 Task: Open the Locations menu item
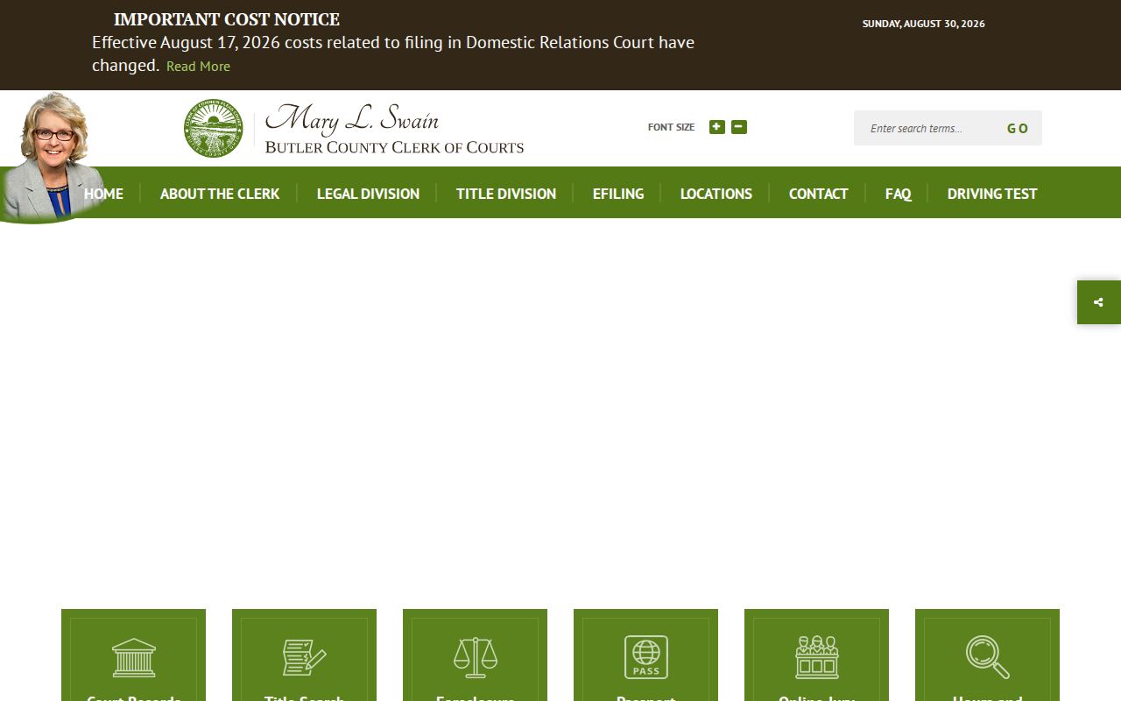coord(716,194)
